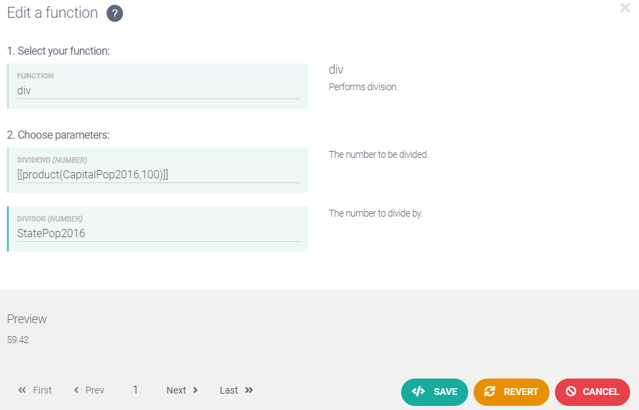Click 'The number to be divided.' hint
The image size is (639, 410).
[x=378, y=154]
